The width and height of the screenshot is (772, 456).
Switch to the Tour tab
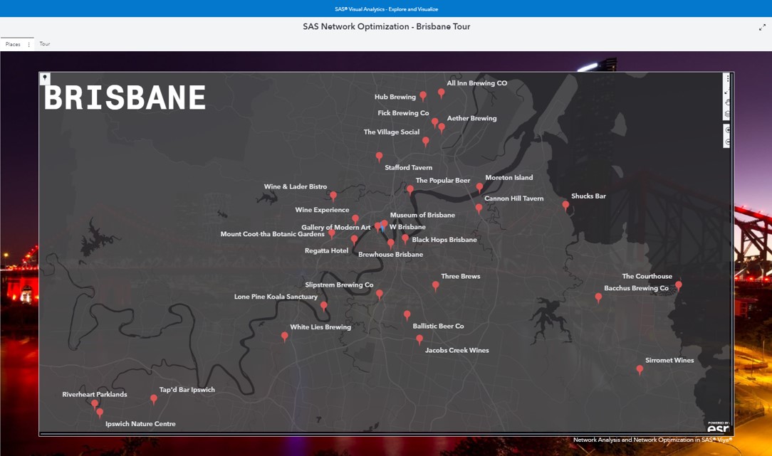click(45, 44)
